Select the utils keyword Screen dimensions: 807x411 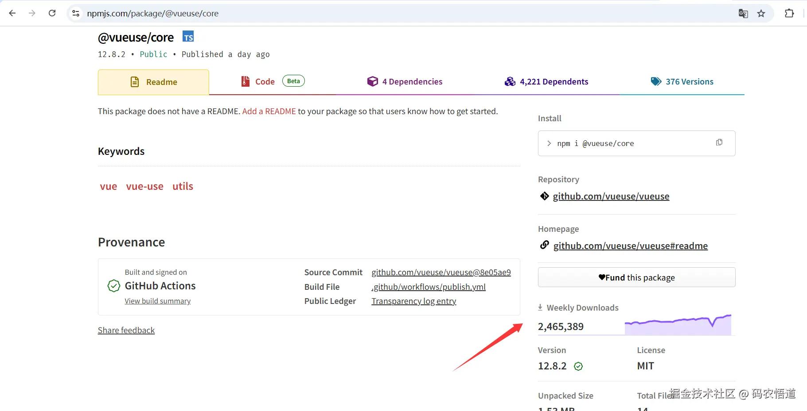[183, 186]
